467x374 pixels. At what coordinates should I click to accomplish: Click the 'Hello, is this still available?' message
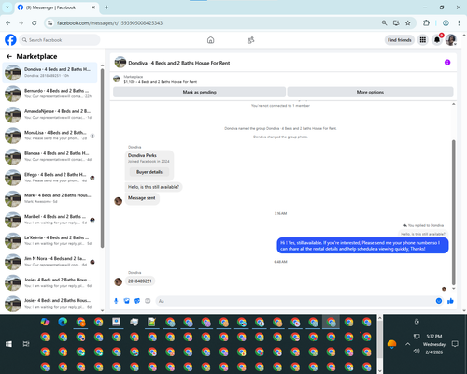click(153, 187)
